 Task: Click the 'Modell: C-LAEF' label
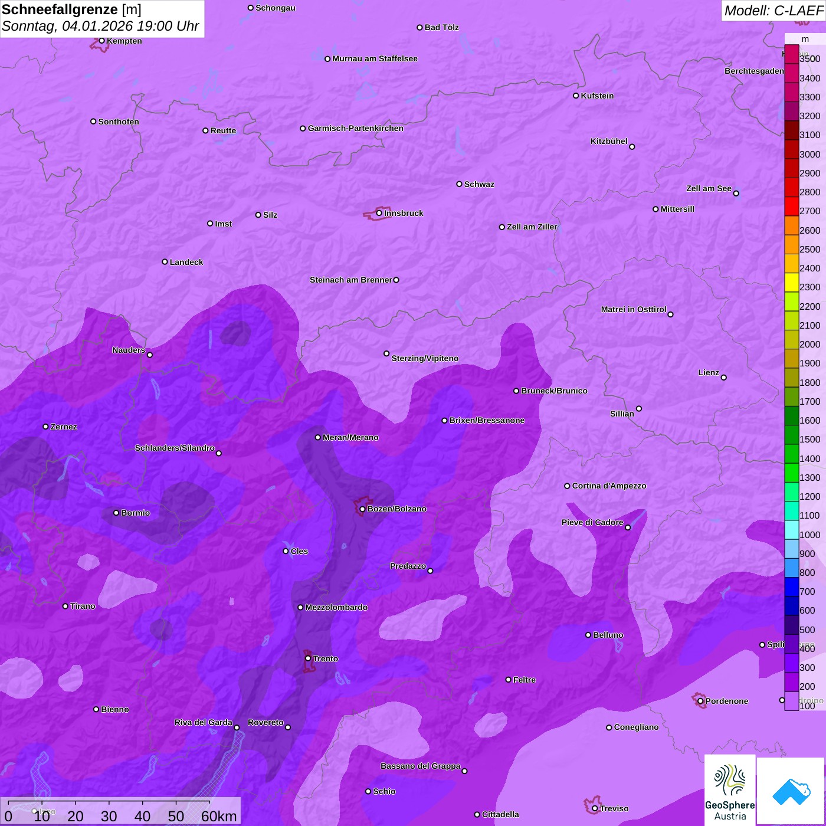[x=773, y=11]
